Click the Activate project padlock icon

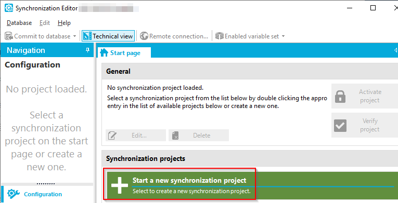(340, 96)
